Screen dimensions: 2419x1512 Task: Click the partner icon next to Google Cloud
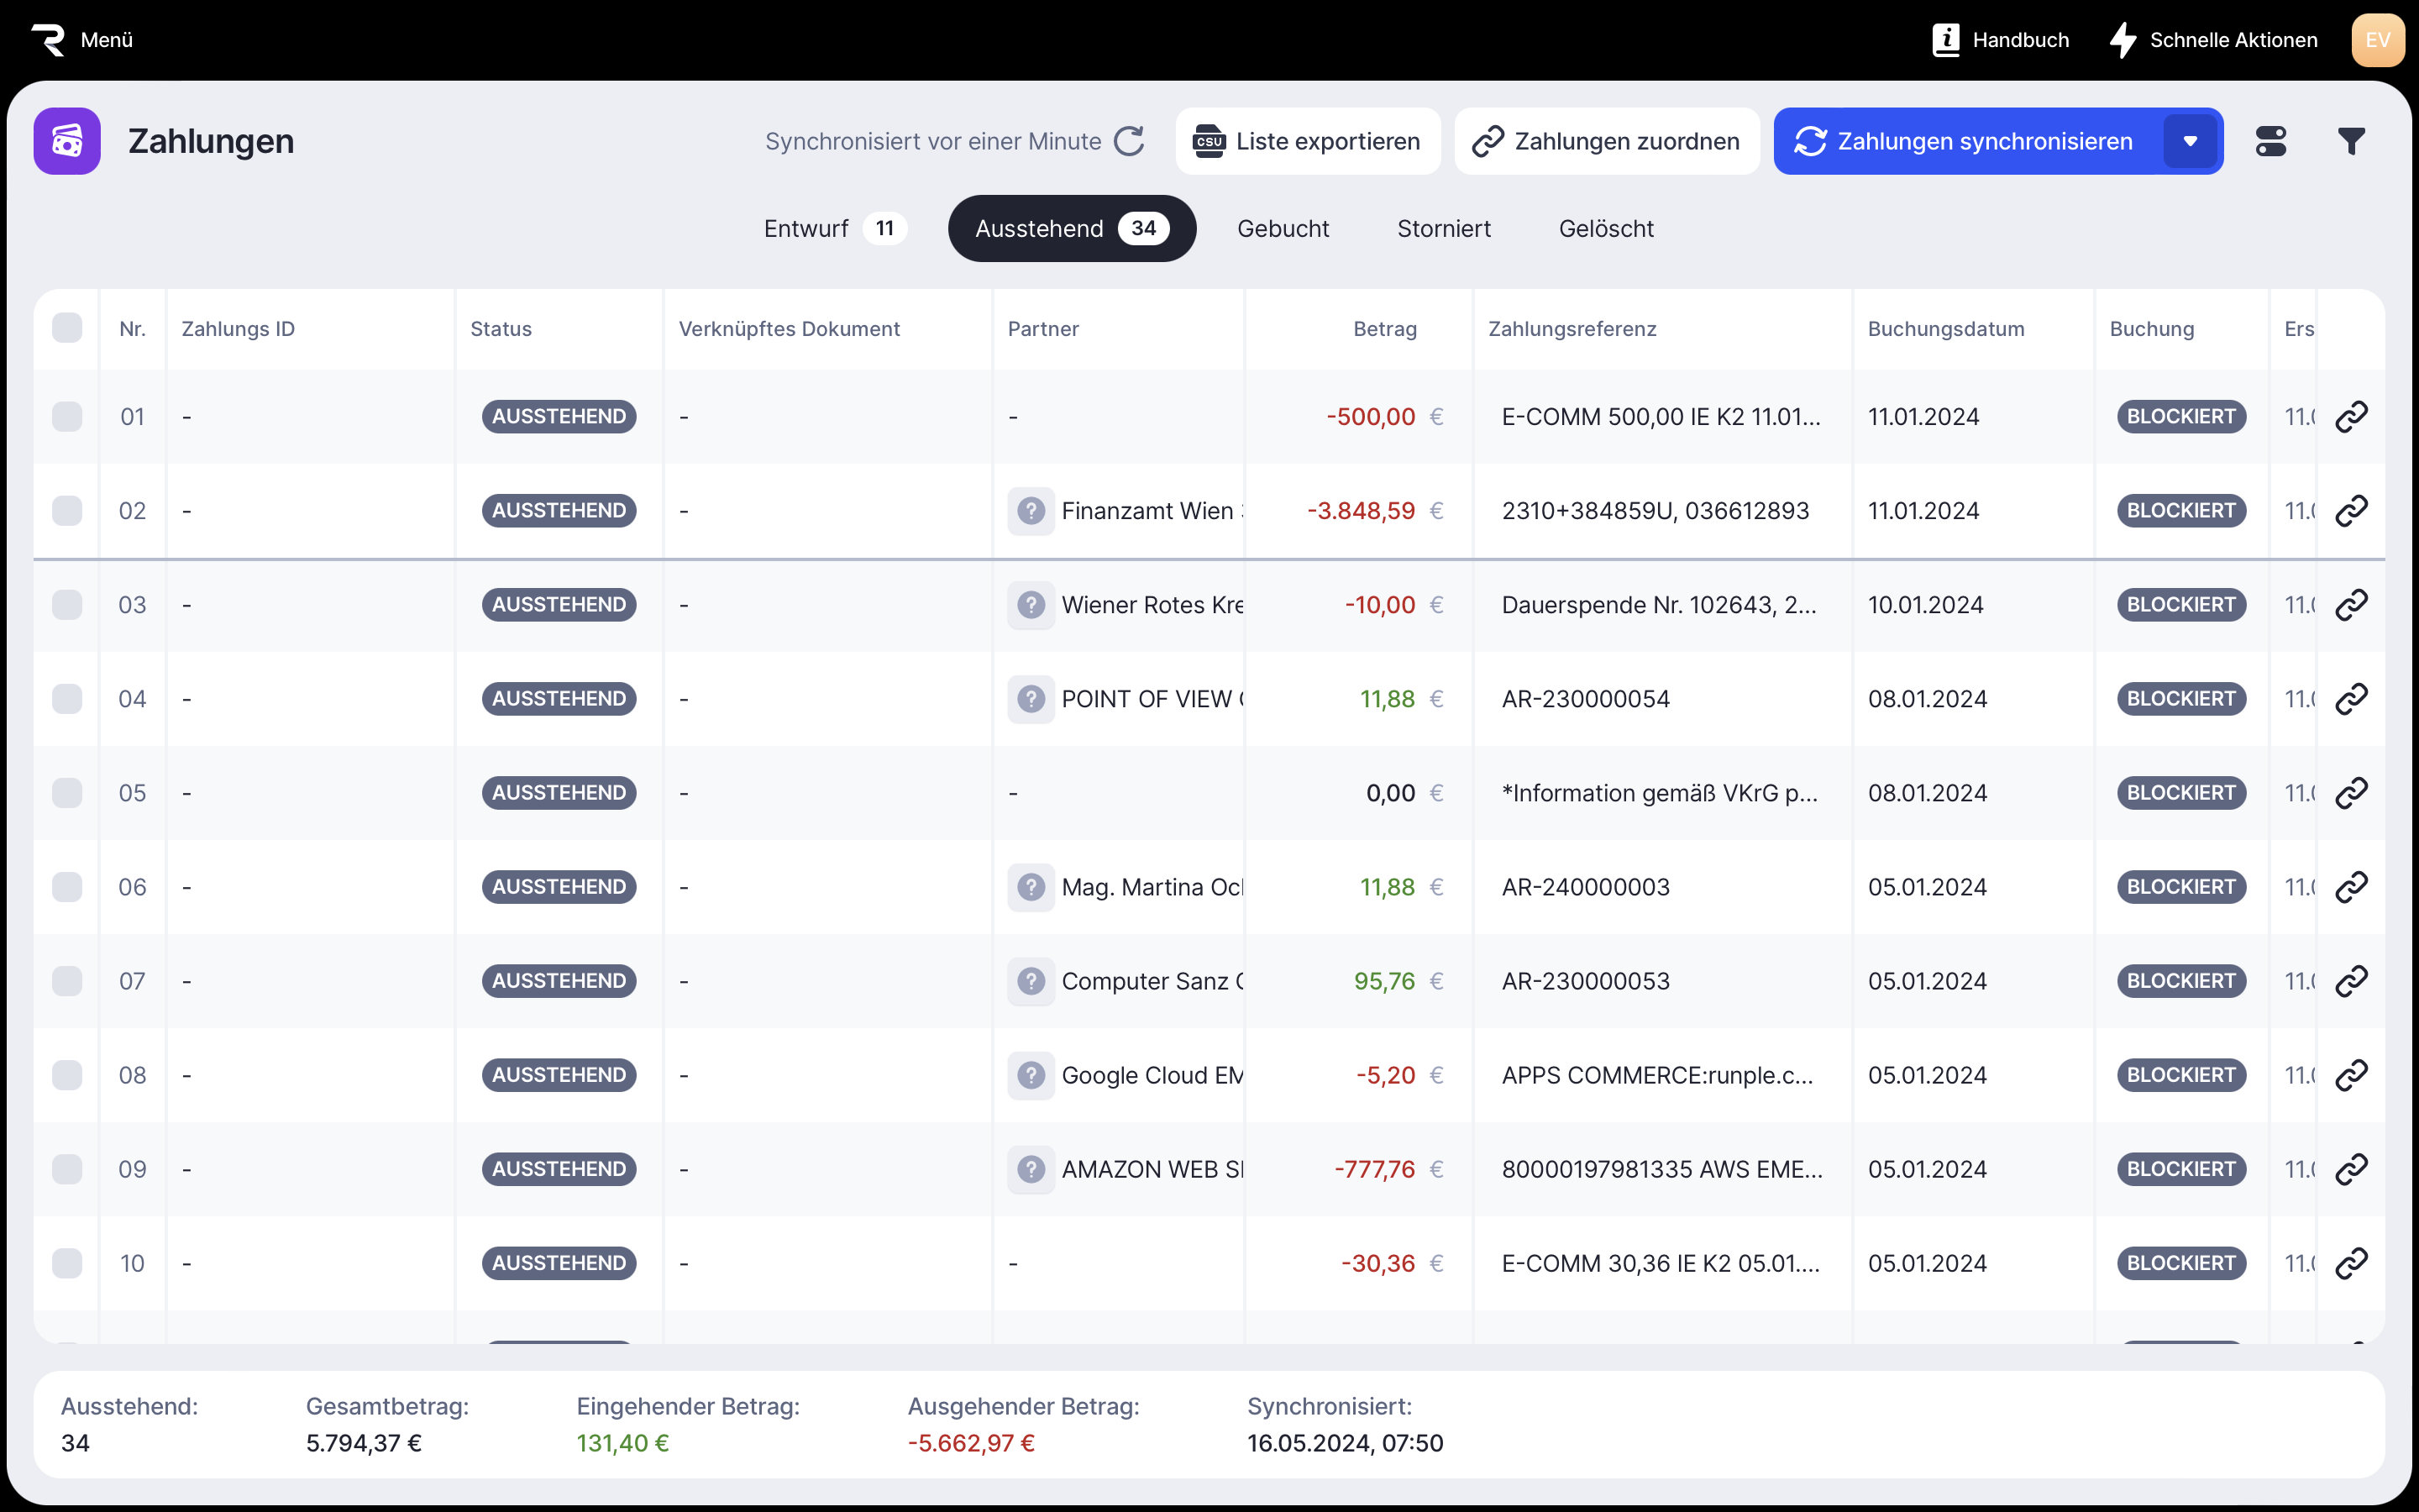pyautogui.click(x=1031, y=1075)
